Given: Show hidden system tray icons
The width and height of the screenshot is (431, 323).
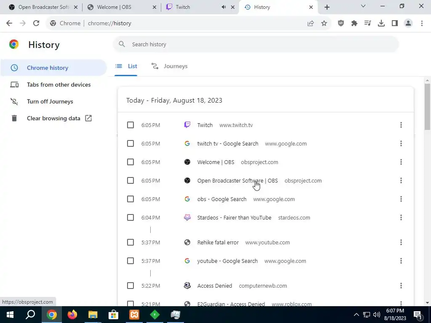Looking at the screenshot, I should pyautogui.click(x=356, y=315).
